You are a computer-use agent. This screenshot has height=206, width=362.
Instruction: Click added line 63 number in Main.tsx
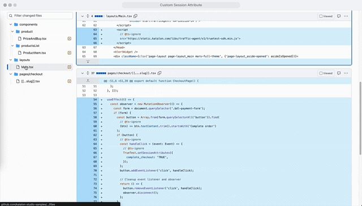[x=95, y=30]
